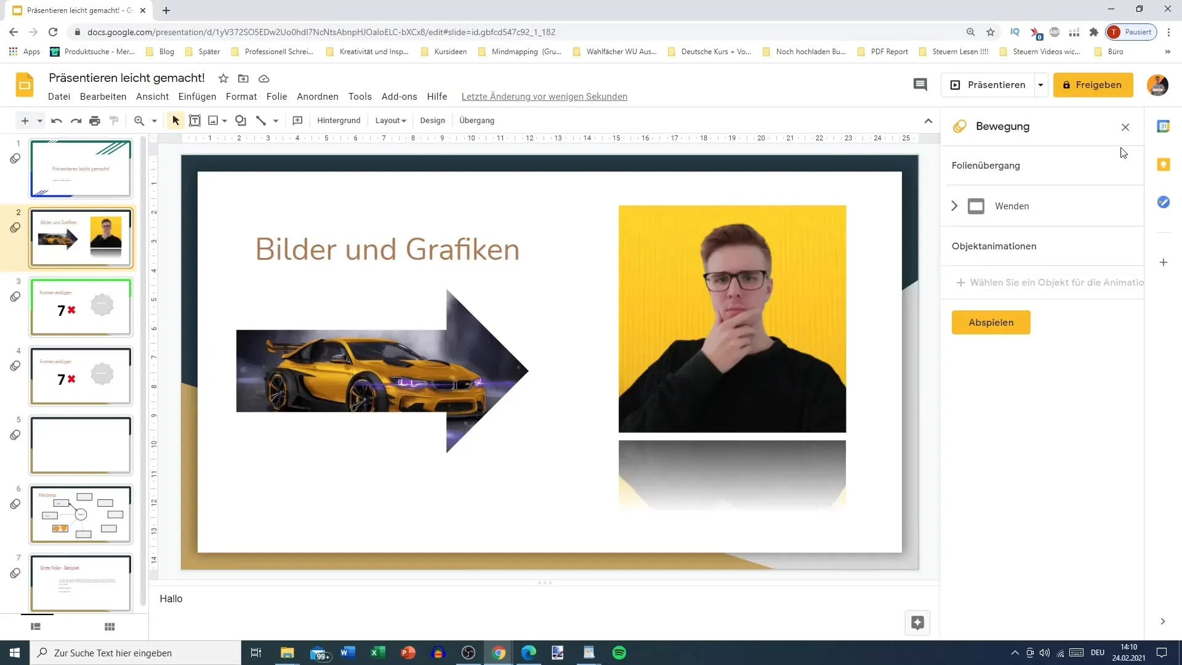Open the comment history icon
This screenshot has height=665, width=1182.
920,85
